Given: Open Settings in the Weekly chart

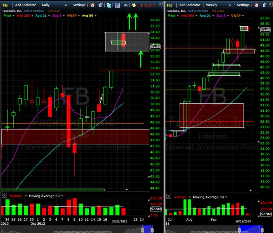Looking at the screenshot, I should pos(243,5).
